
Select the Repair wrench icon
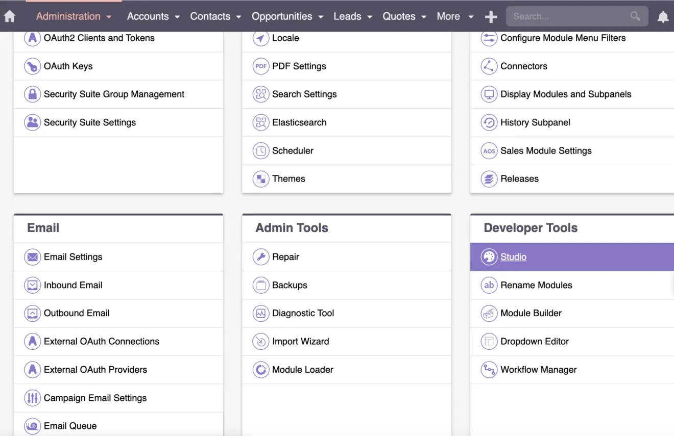(x=261, y=257)
